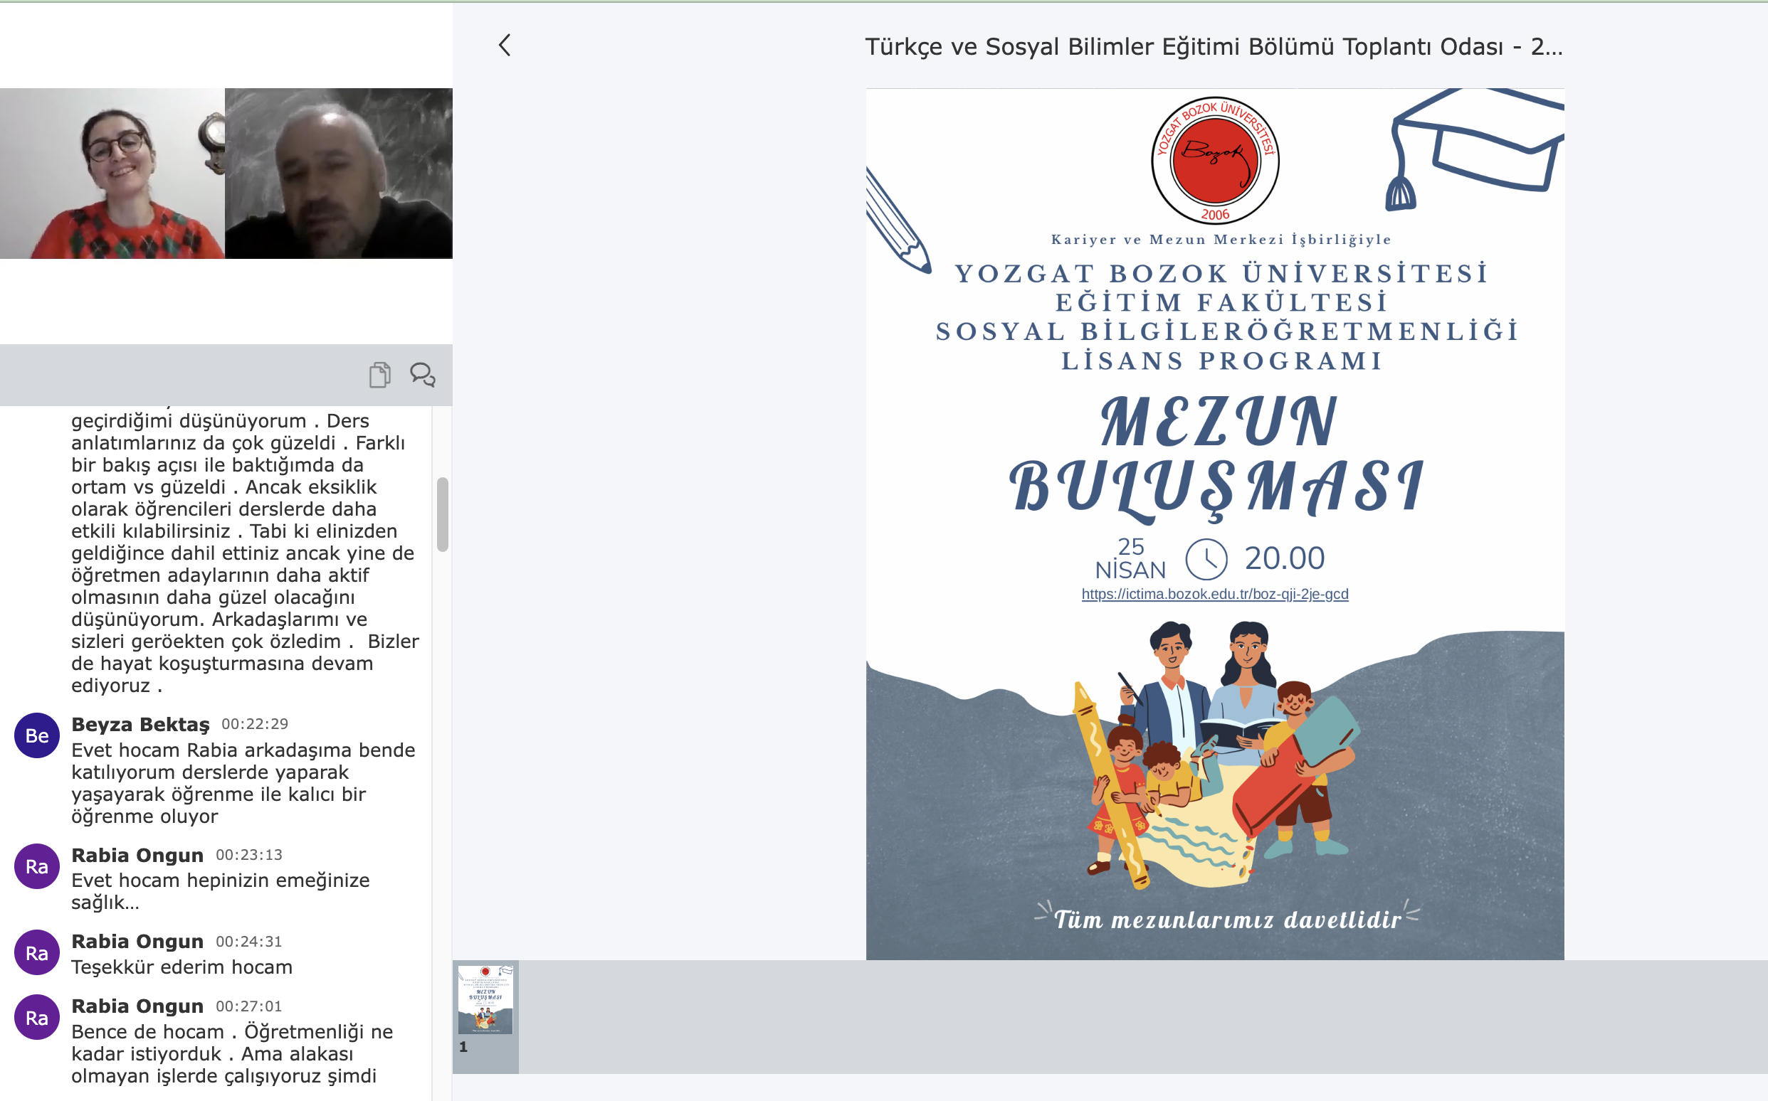Click message 'Evet hocam hepinizin emeğinize sağlık…'
Image resolution: width=1768 pixels, height=1101 pixels.
(221, 891)
